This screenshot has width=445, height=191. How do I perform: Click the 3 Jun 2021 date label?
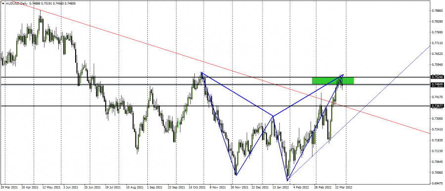click(71, 188)
